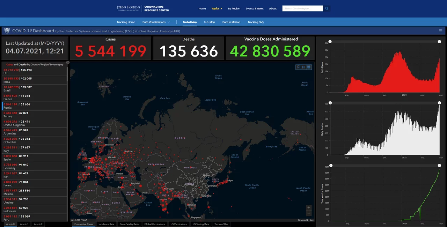Expand the Data Visualizations dropdown
Viewport: 447px width, 227px height.
[x=156, y=22]
